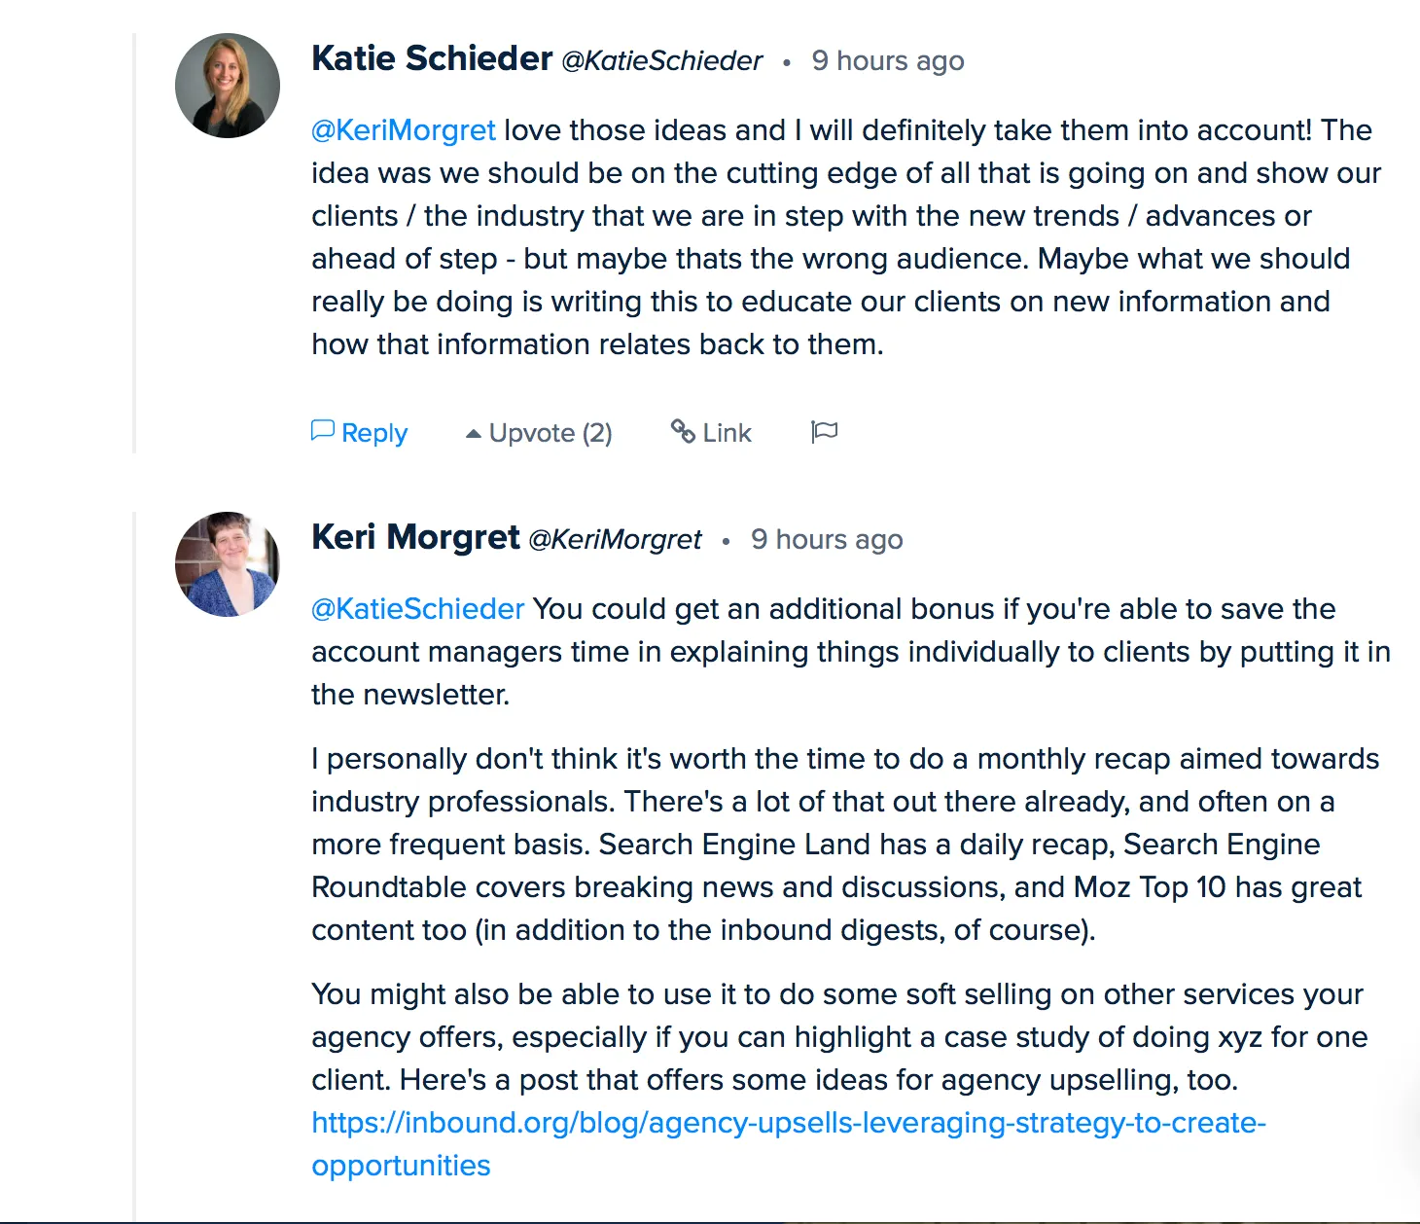Click the Link text to get permalink
Screen dimensions: 1420x1224
[x=728, y=433]
